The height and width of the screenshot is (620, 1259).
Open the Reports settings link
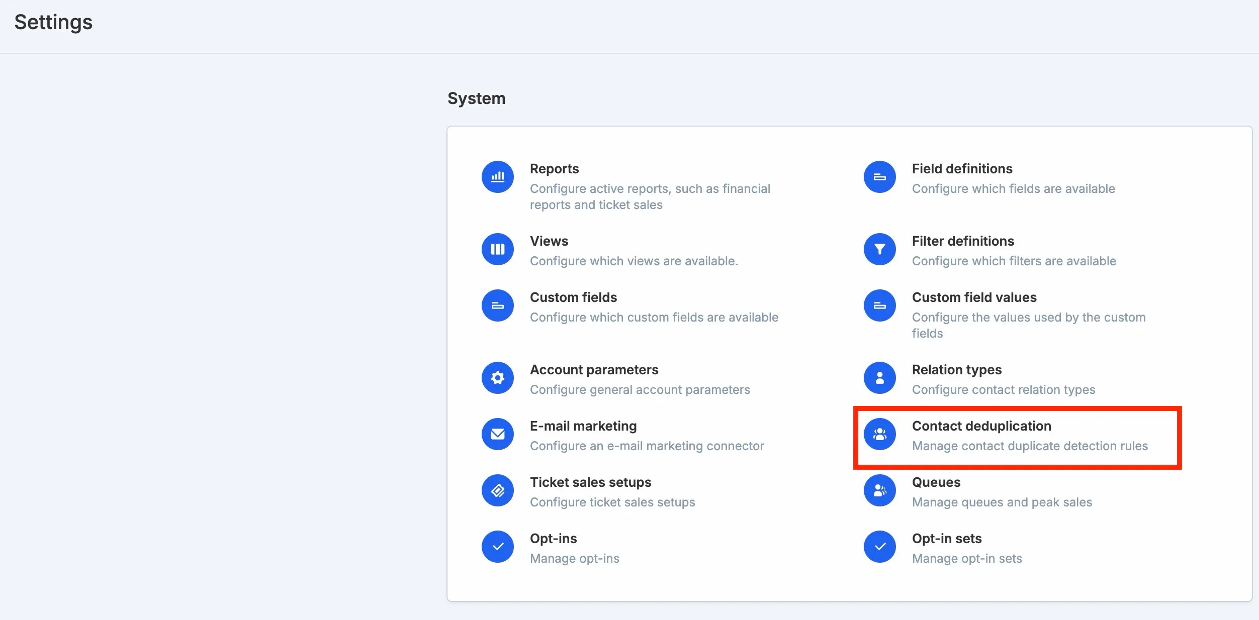(x=554, y=169)
